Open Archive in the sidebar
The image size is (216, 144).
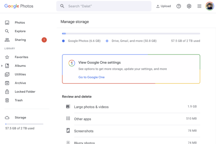pos(20,83)
